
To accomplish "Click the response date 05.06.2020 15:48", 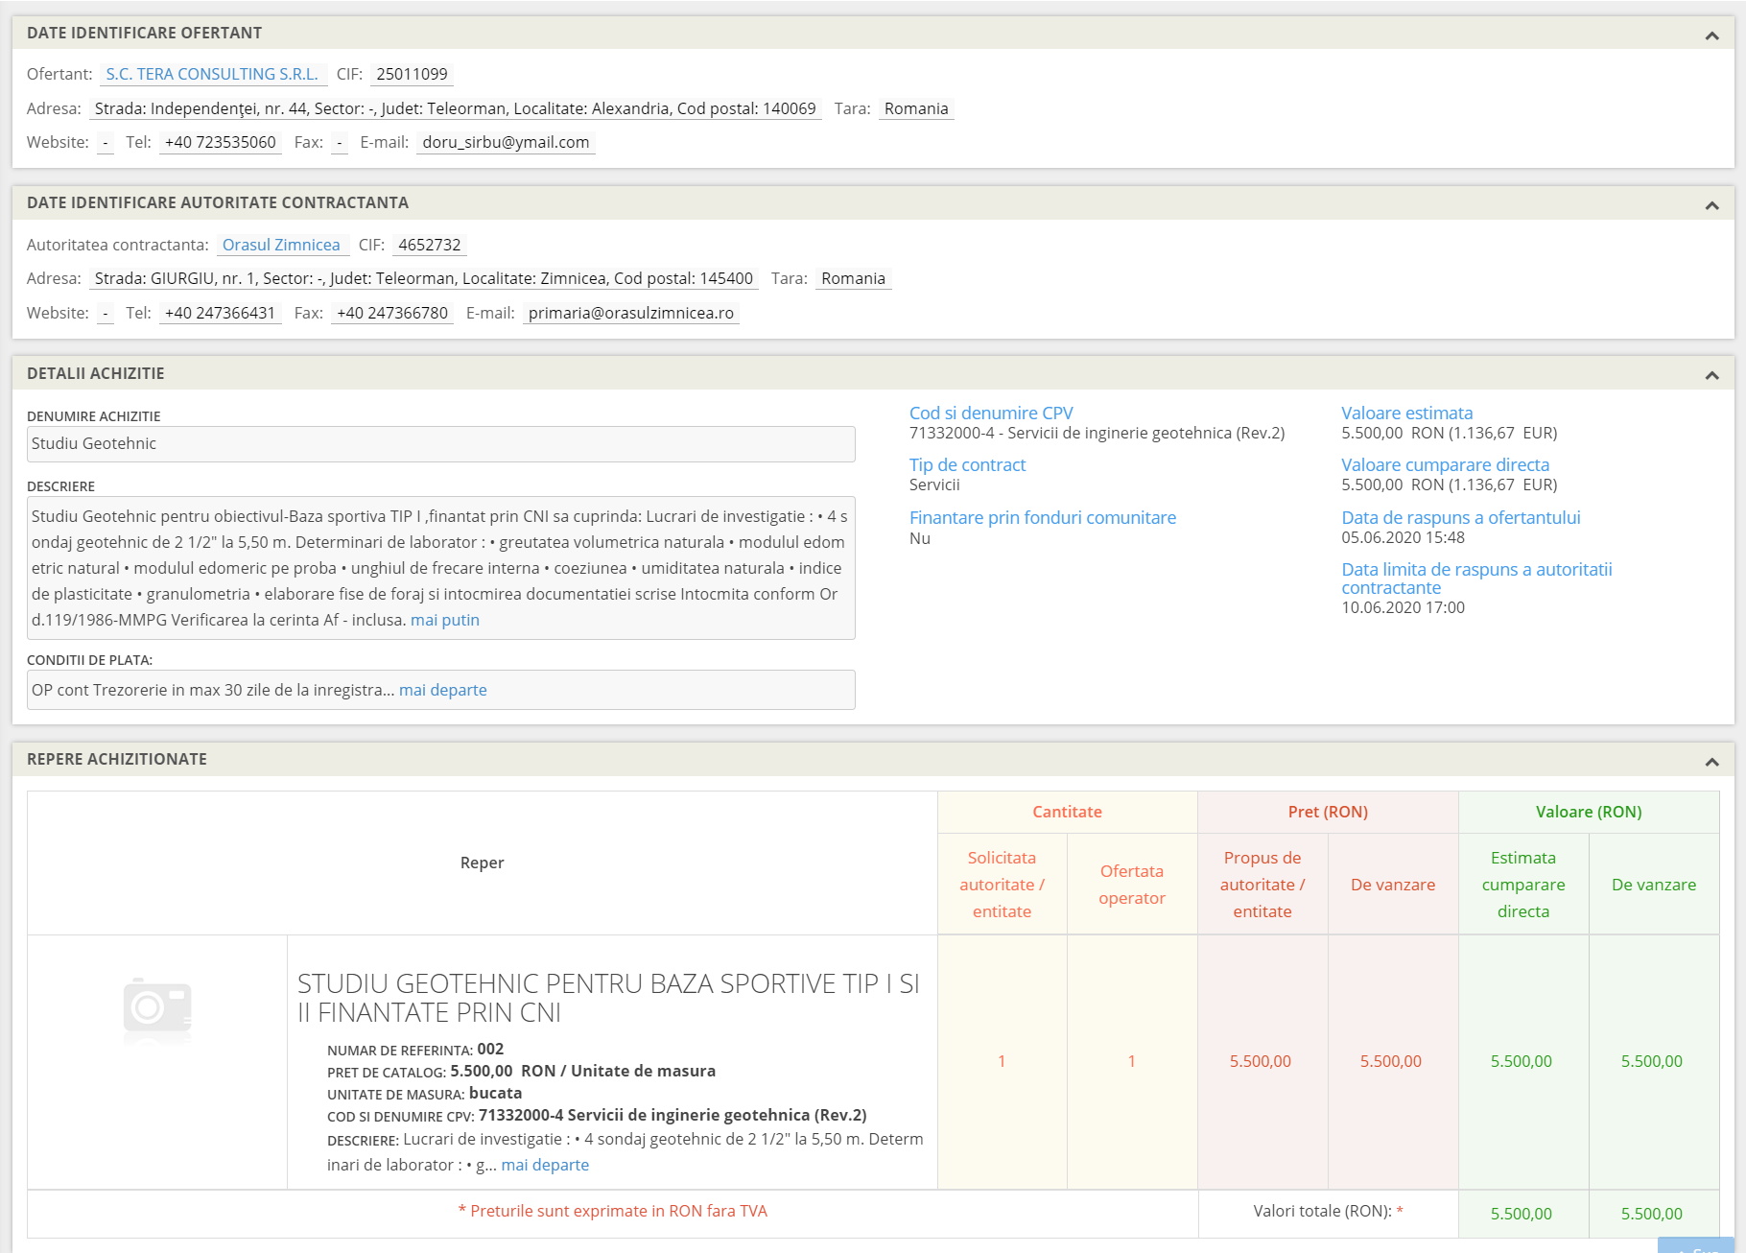I will pos(1403,537).
